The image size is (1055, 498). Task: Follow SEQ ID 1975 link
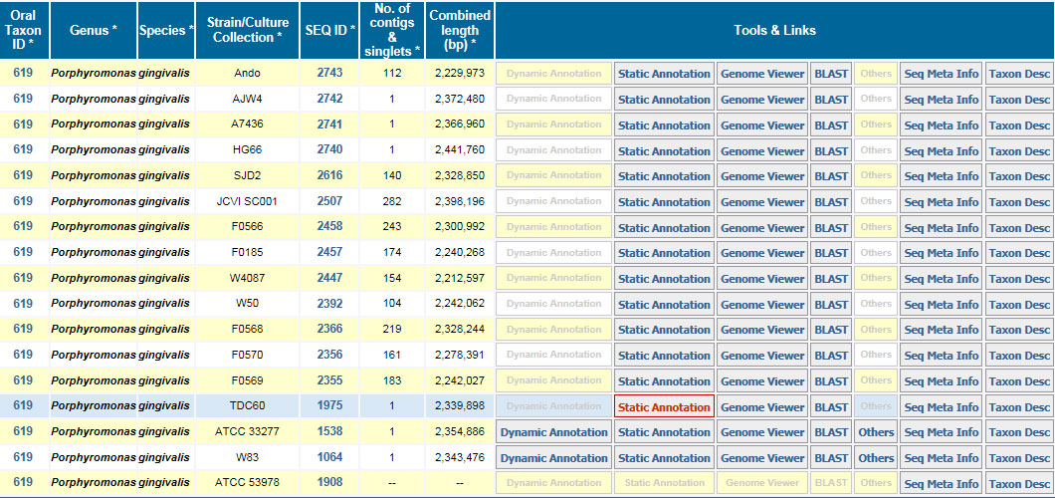329,405
